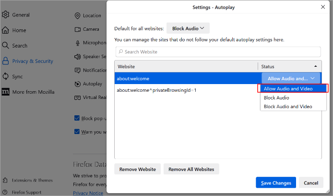The image size is (333, 196).
Task: Select Block Audio option in status list
Action: [293, 98]
